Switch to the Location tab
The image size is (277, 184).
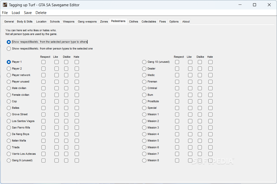pos(41,21)
